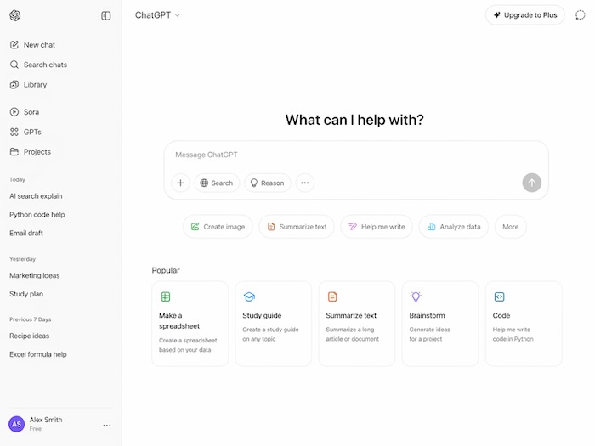Click the Message ChatGPT input field
The height and width of the screenshot is (446, 595).
coord(356,155)
